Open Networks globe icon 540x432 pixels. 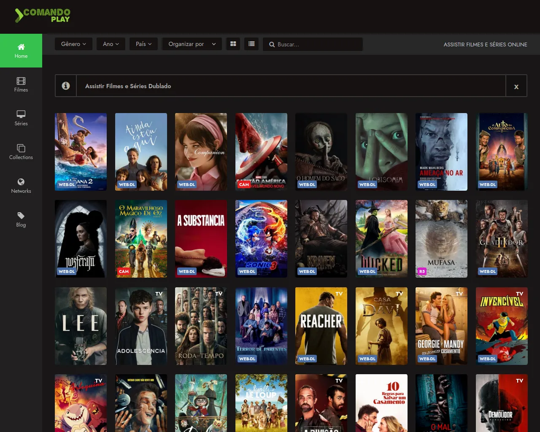click(21, 182)
